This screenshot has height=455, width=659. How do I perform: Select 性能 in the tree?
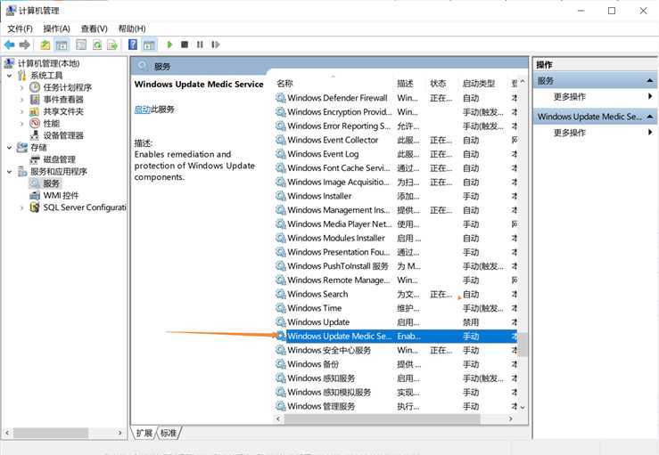tap(51, 124)
